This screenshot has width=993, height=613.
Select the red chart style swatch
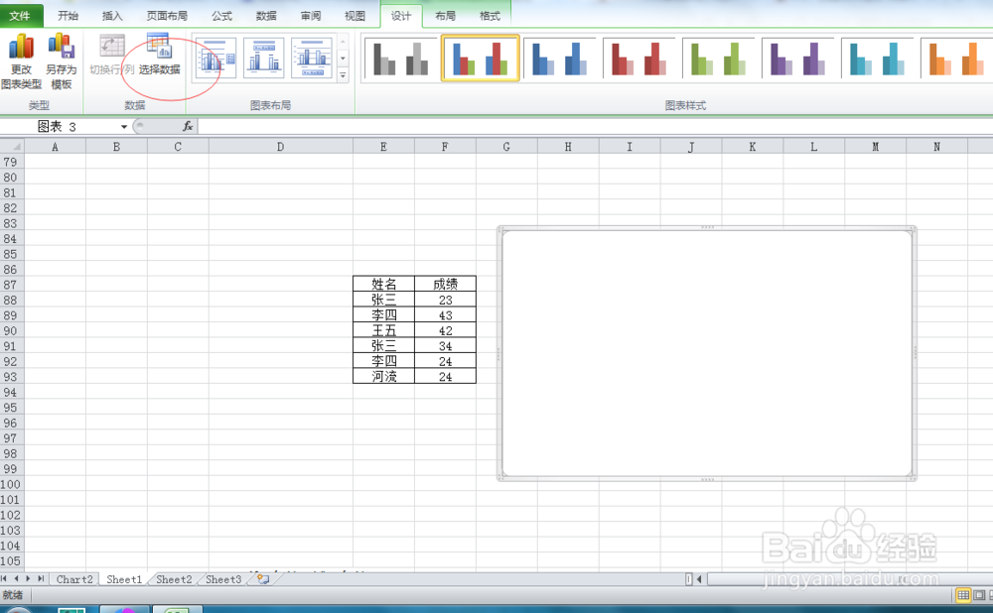click(x=638, y=59)
